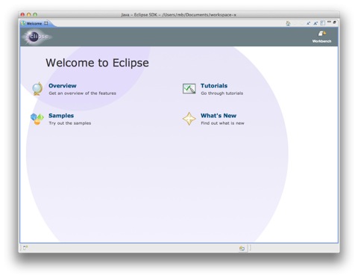The image size is (358, 278).
Task: Open the Overview link
Action: coord(63,86)
